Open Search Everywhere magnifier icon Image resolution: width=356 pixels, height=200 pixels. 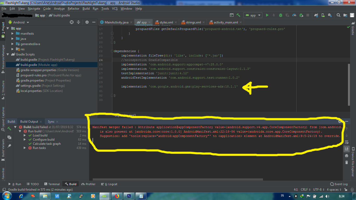(x=339, y=15)
